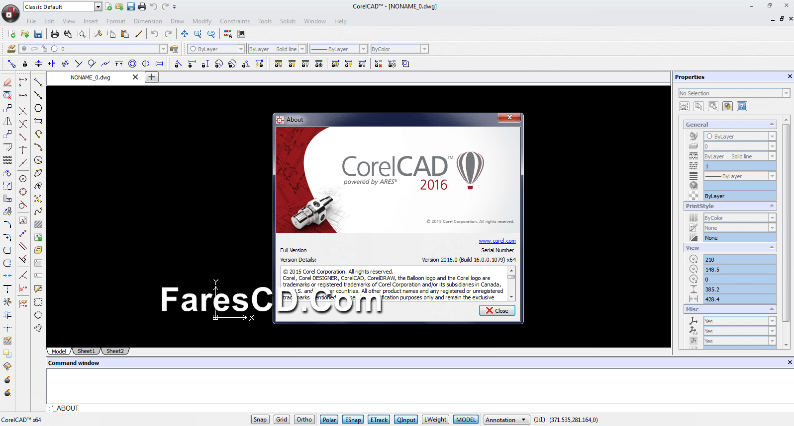Click the Model tab
The image size is (794, 426).
[x=59, y=351]
